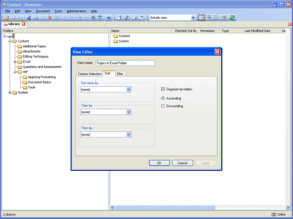The width and height of the screenshot is (293, 219).
Task: Open the File menu
Action: [8, 11]
